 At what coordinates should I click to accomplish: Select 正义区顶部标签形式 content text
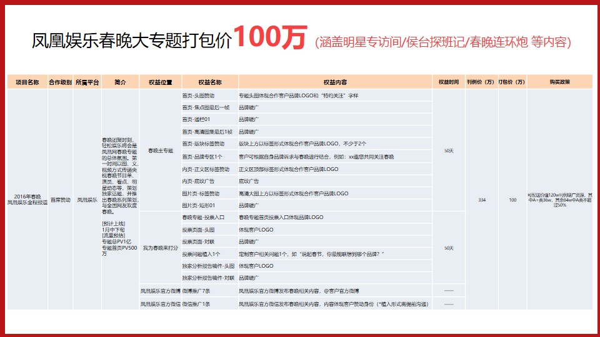289,169
